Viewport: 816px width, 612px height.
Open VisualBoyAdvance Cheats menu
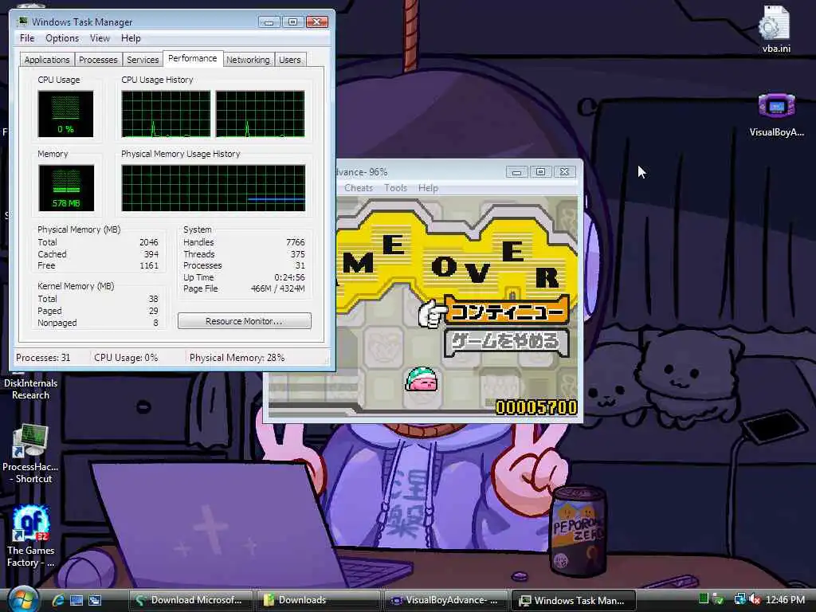coord(359,188)
